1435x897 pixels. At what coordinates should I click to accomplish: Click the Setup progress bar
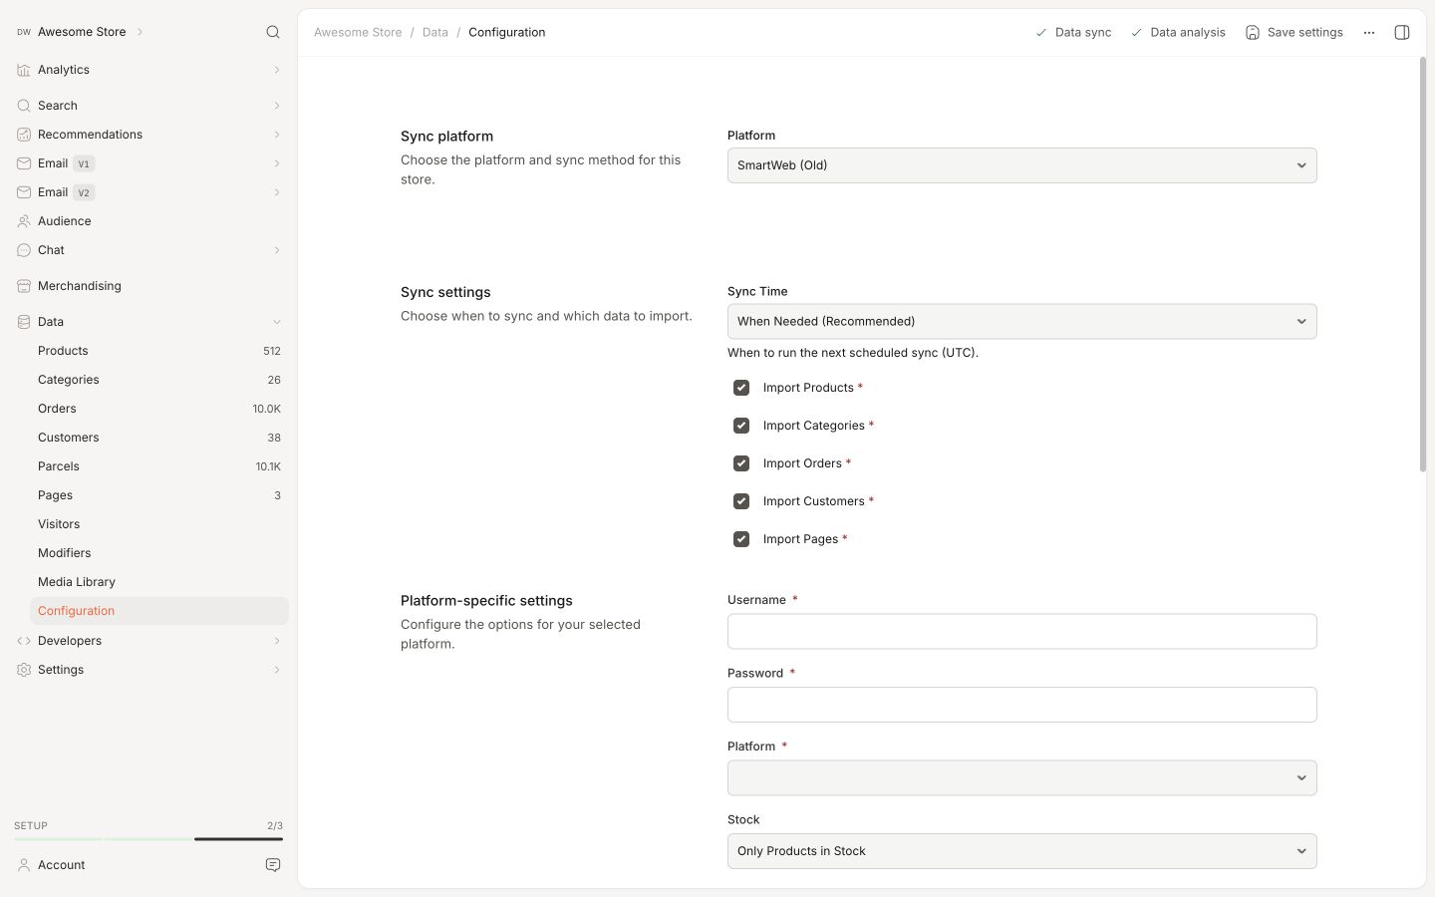point(148,839)
